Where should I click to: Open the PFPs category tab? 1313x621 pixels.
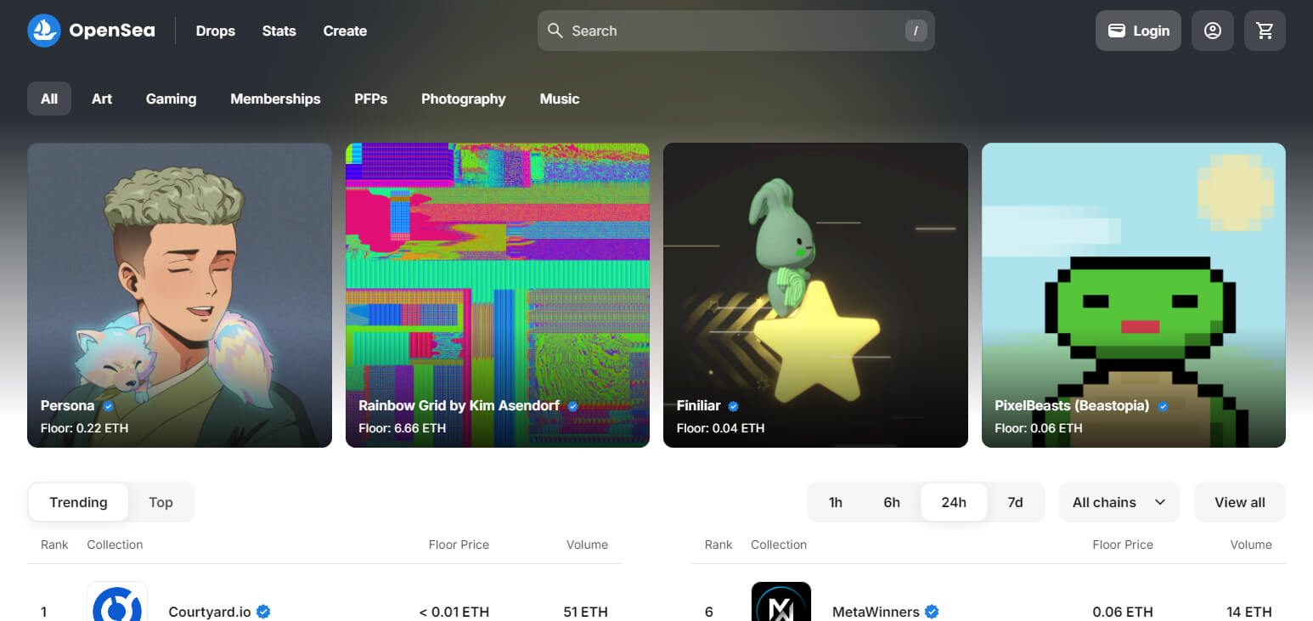371,99
